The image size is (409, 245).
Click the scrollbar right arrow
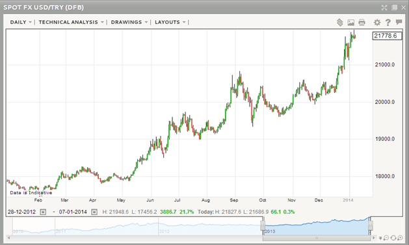coord(374,238)
